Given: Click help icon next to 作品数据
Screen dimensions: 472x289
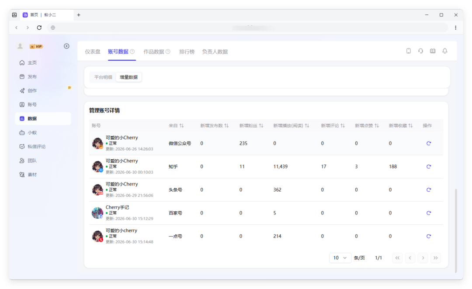Looking at the screenshot, I should 168,52.
